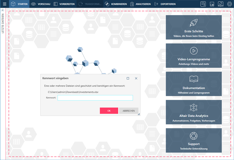Open the list panel icon in top bar
Image resolution: width=234 pixels, height=160 pixels.
pyautogui.click(x=203, y=4)
